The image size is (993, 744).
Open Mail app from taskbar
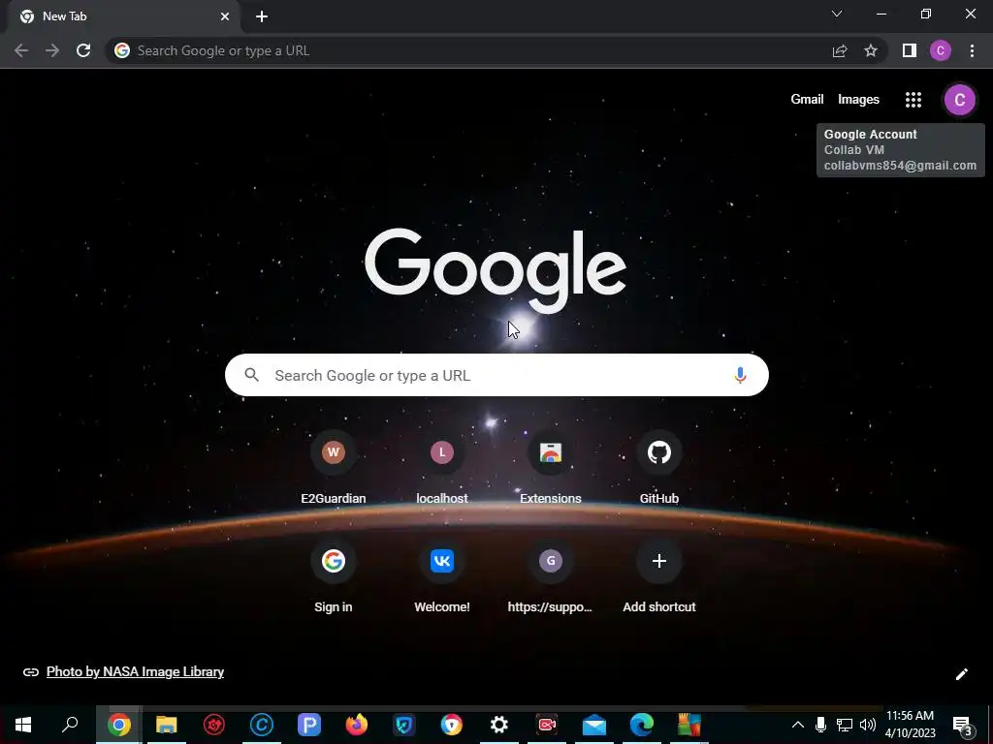594,725
